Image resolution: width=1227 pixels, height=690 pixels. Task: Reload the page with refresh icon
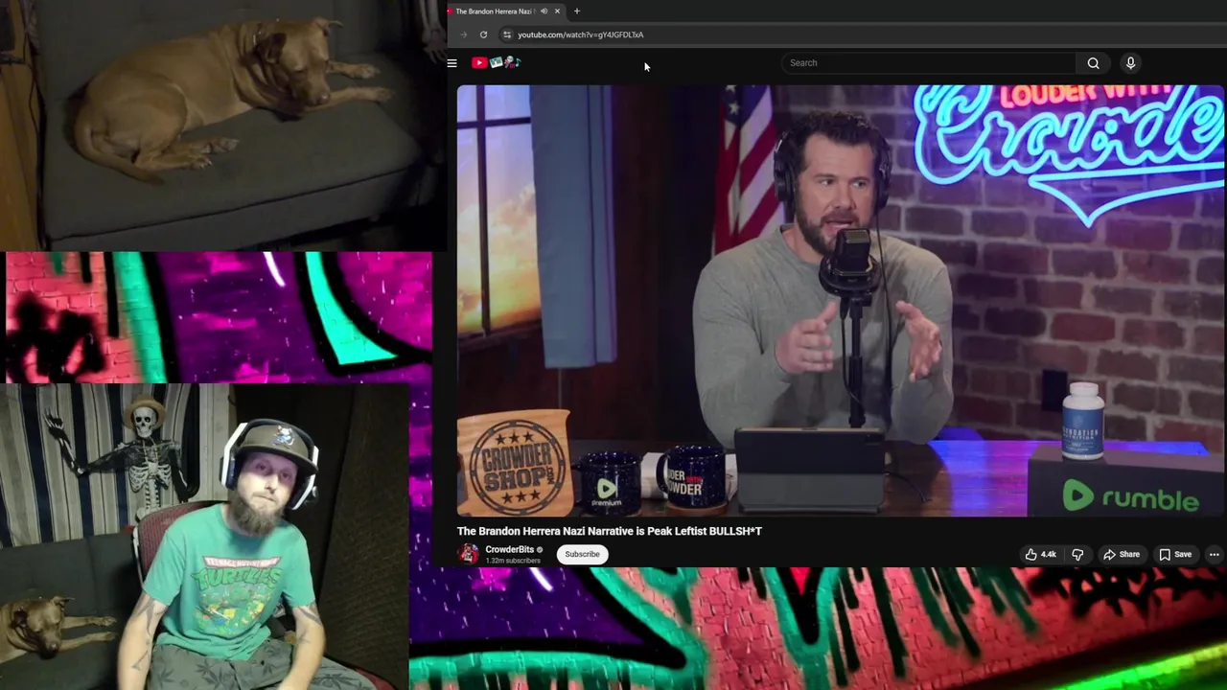pos(483,34)
